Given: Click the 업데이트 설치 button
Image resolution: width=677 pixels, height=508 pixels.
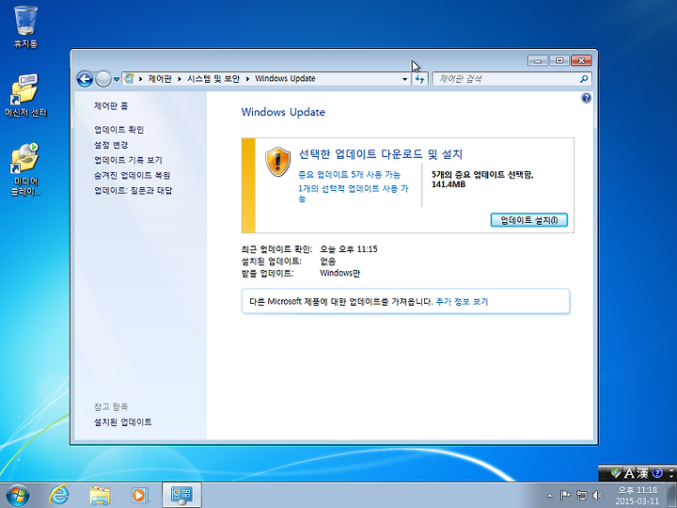Looking at the screenshot, I should coord(528,220).
